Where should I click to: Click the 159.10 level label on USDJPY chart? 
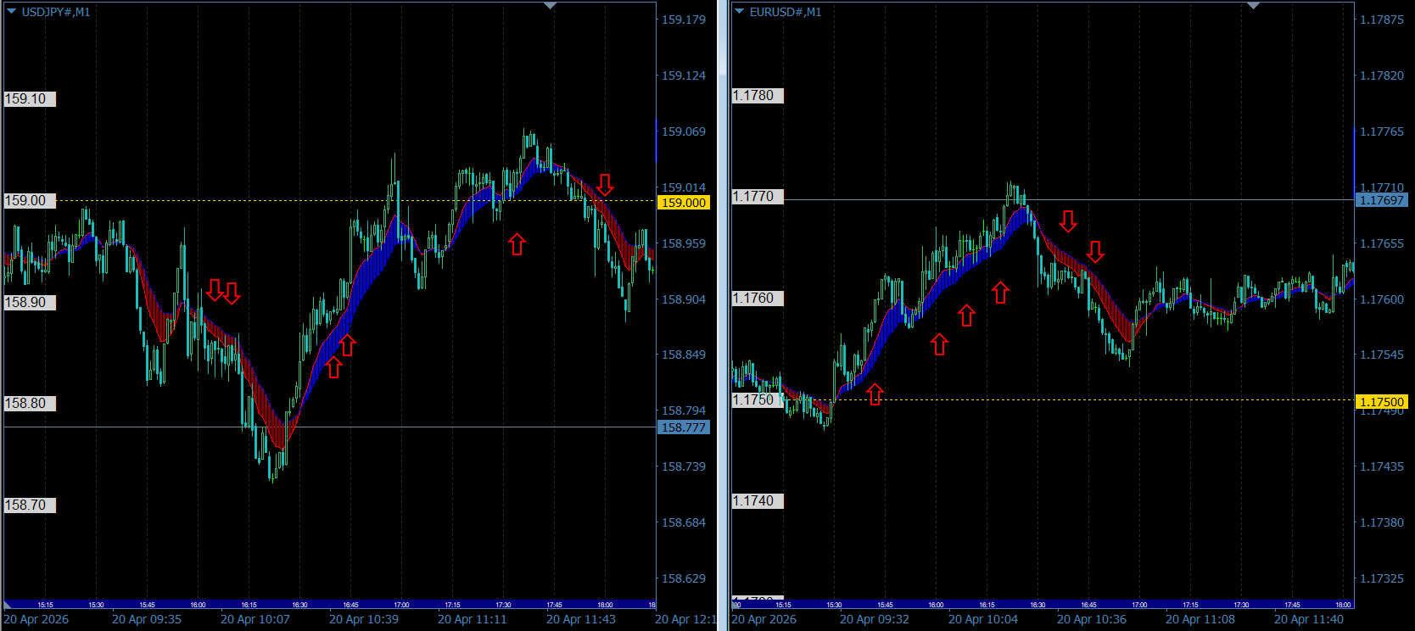[x=30, y=99]
